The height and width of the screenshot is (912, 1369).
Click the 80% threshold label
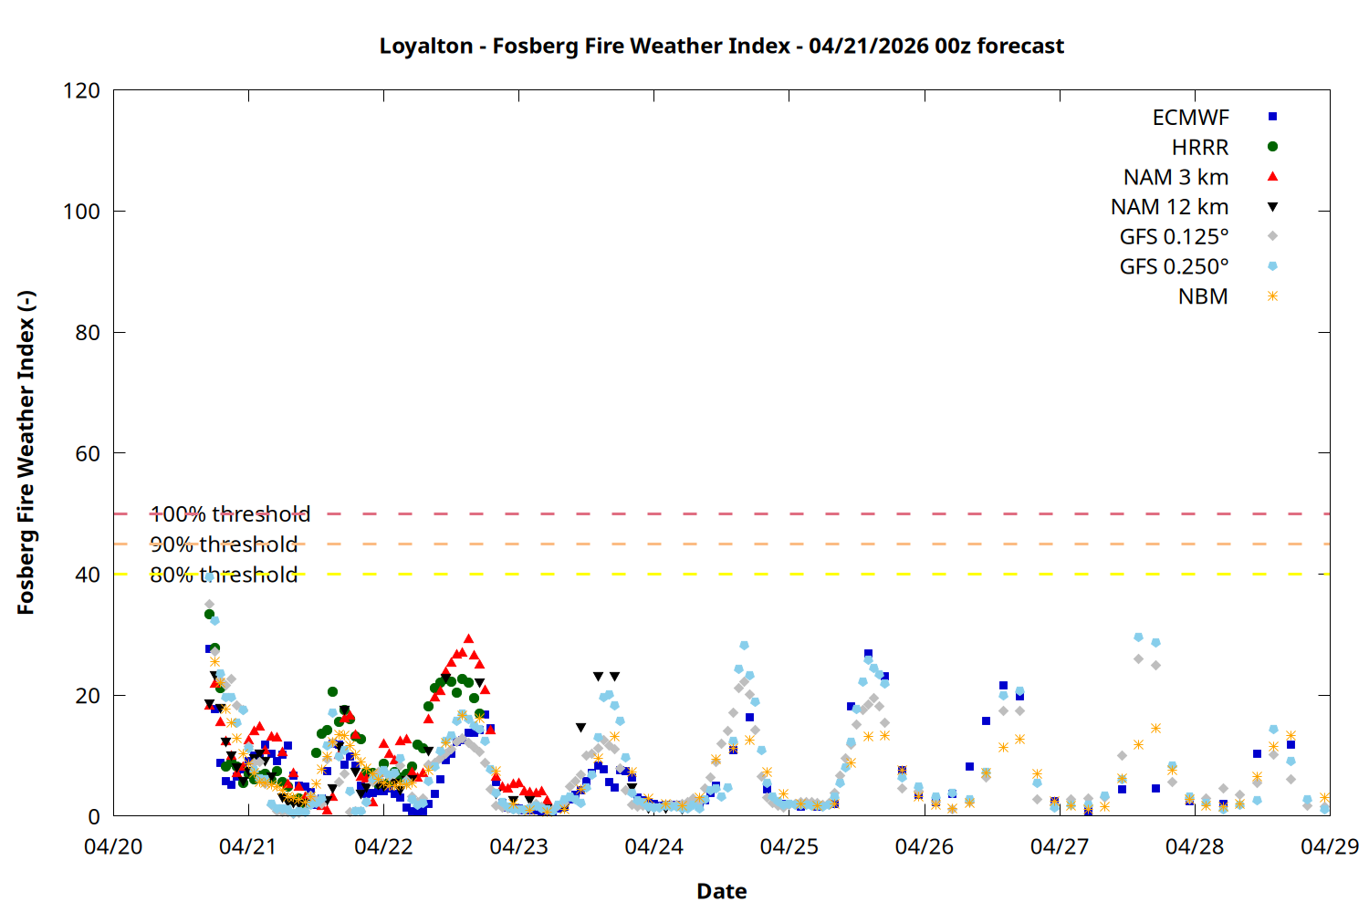click(224, 575)
